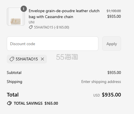Open the clutch bag product thumbnail
Viewport: 134px width, 114px height.
pyautogui.click(x=16, y=17)
